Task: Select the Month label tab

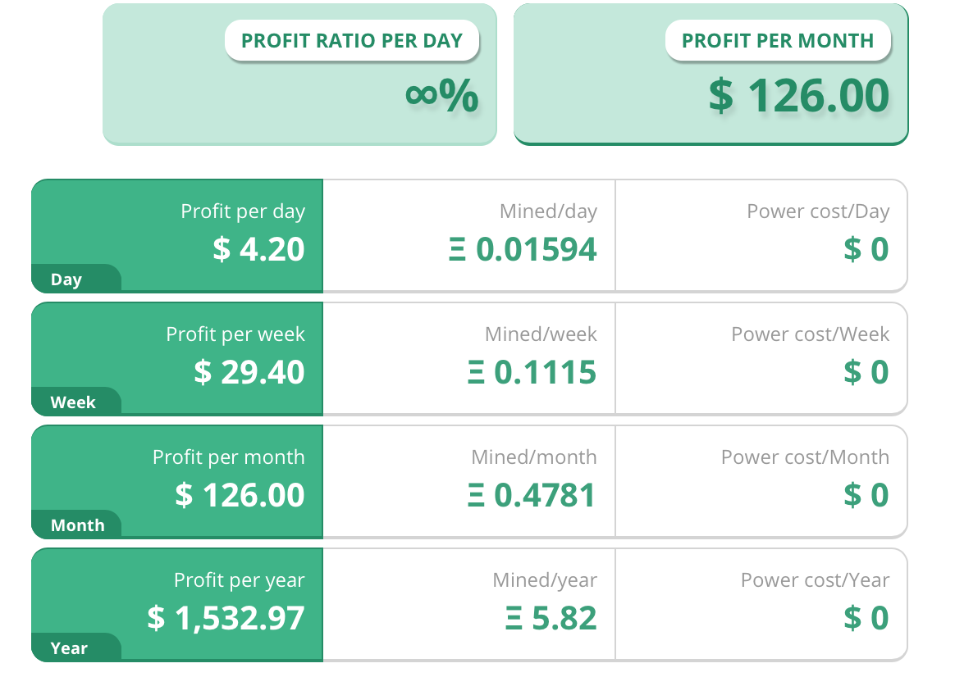Action: pyautogui.click(x=77, y=525)
